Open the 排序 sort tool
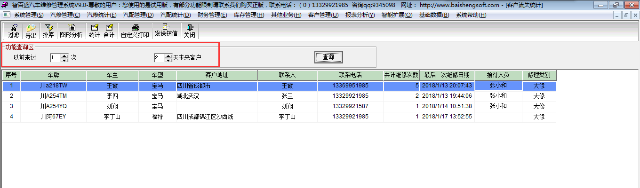 [48, 31]
